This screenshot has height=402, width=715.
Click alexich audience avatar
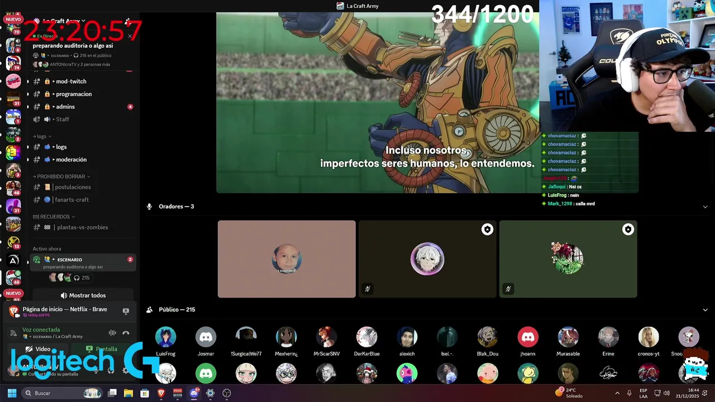(407, 337)
